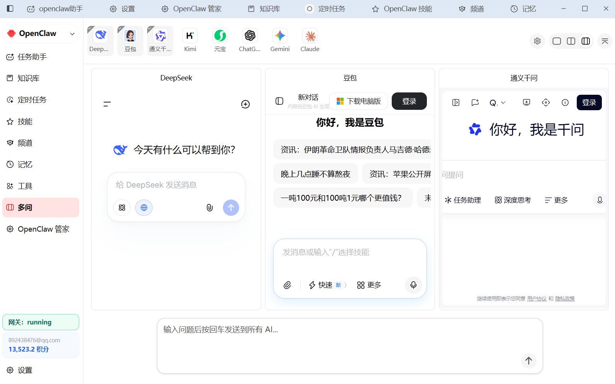Image resolution: width=615 pixels, height=384 pixels.
Task: Open multi-ask settings gear
Action: [x=537, y=41]
